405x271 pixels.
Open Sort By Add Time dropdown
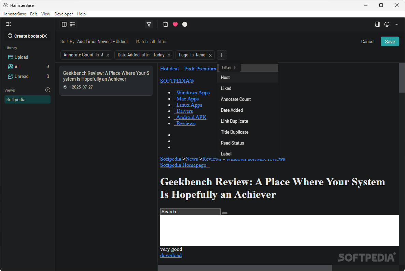pyautogui.click(x=102, y=41)
